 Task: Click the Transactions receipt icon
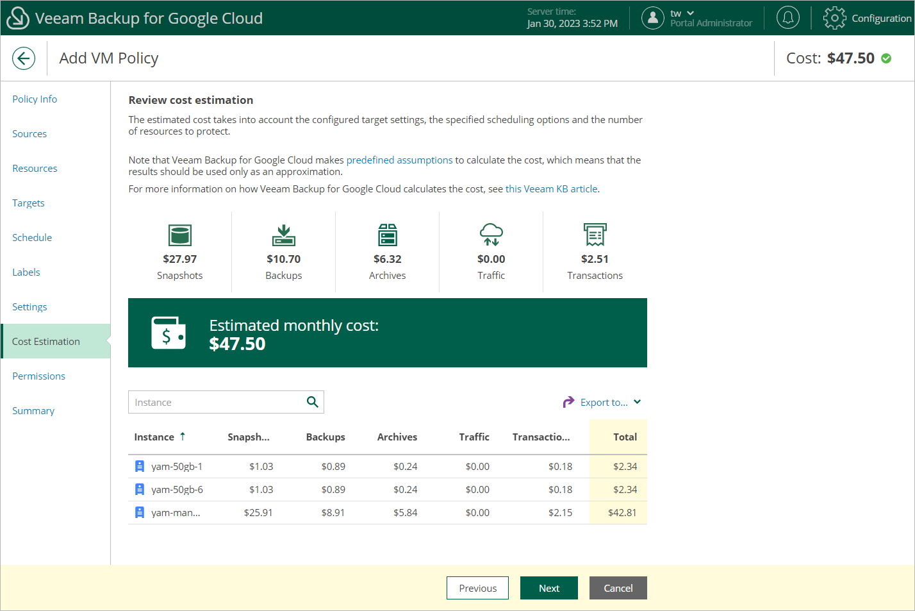595,235
